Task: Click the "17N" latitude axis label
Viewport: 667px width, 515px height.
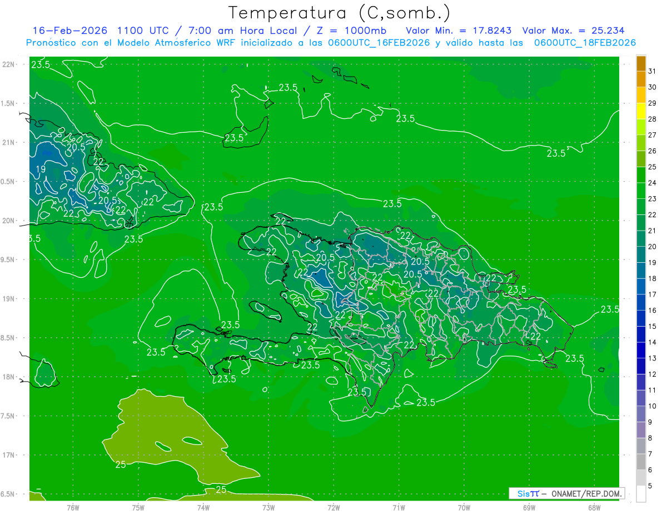Action: 8,456
